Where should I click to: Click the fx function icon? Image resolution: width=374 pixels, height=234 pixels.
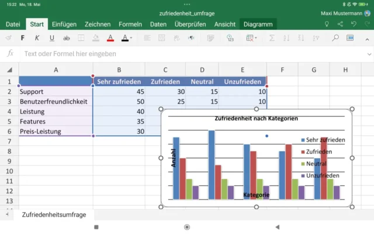(10, 53)
